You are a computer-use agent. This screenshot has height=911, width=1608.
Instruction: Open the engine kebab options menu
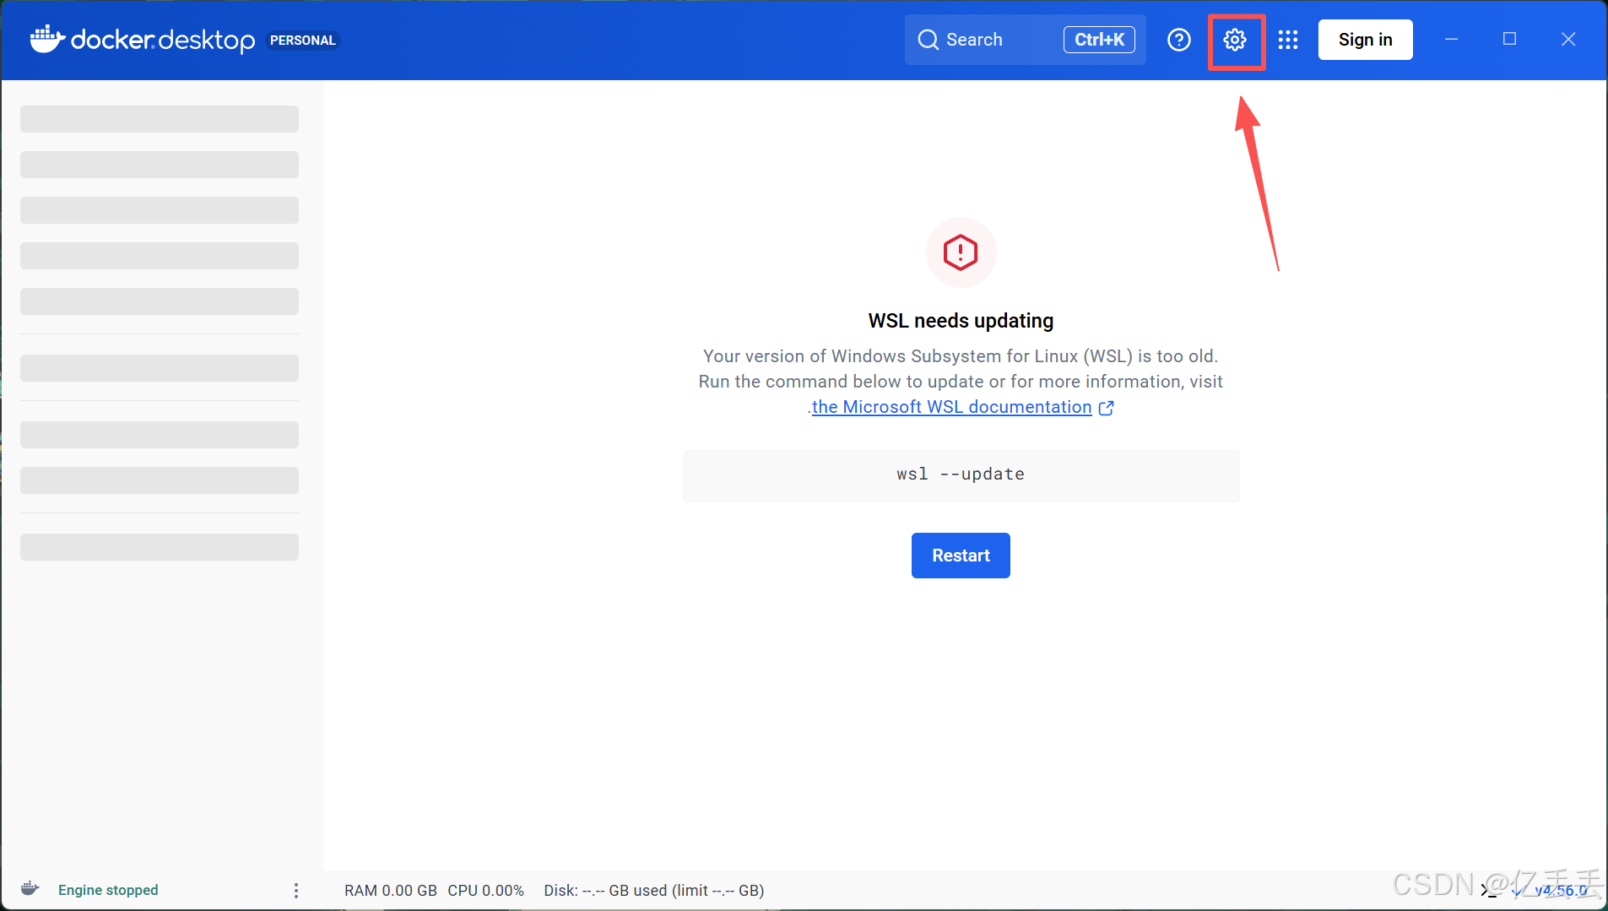(295, 890)
